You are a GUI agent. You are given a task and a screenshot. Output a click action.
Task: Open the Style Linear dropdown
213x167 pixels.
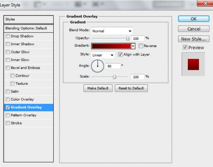tap(103, 55)
